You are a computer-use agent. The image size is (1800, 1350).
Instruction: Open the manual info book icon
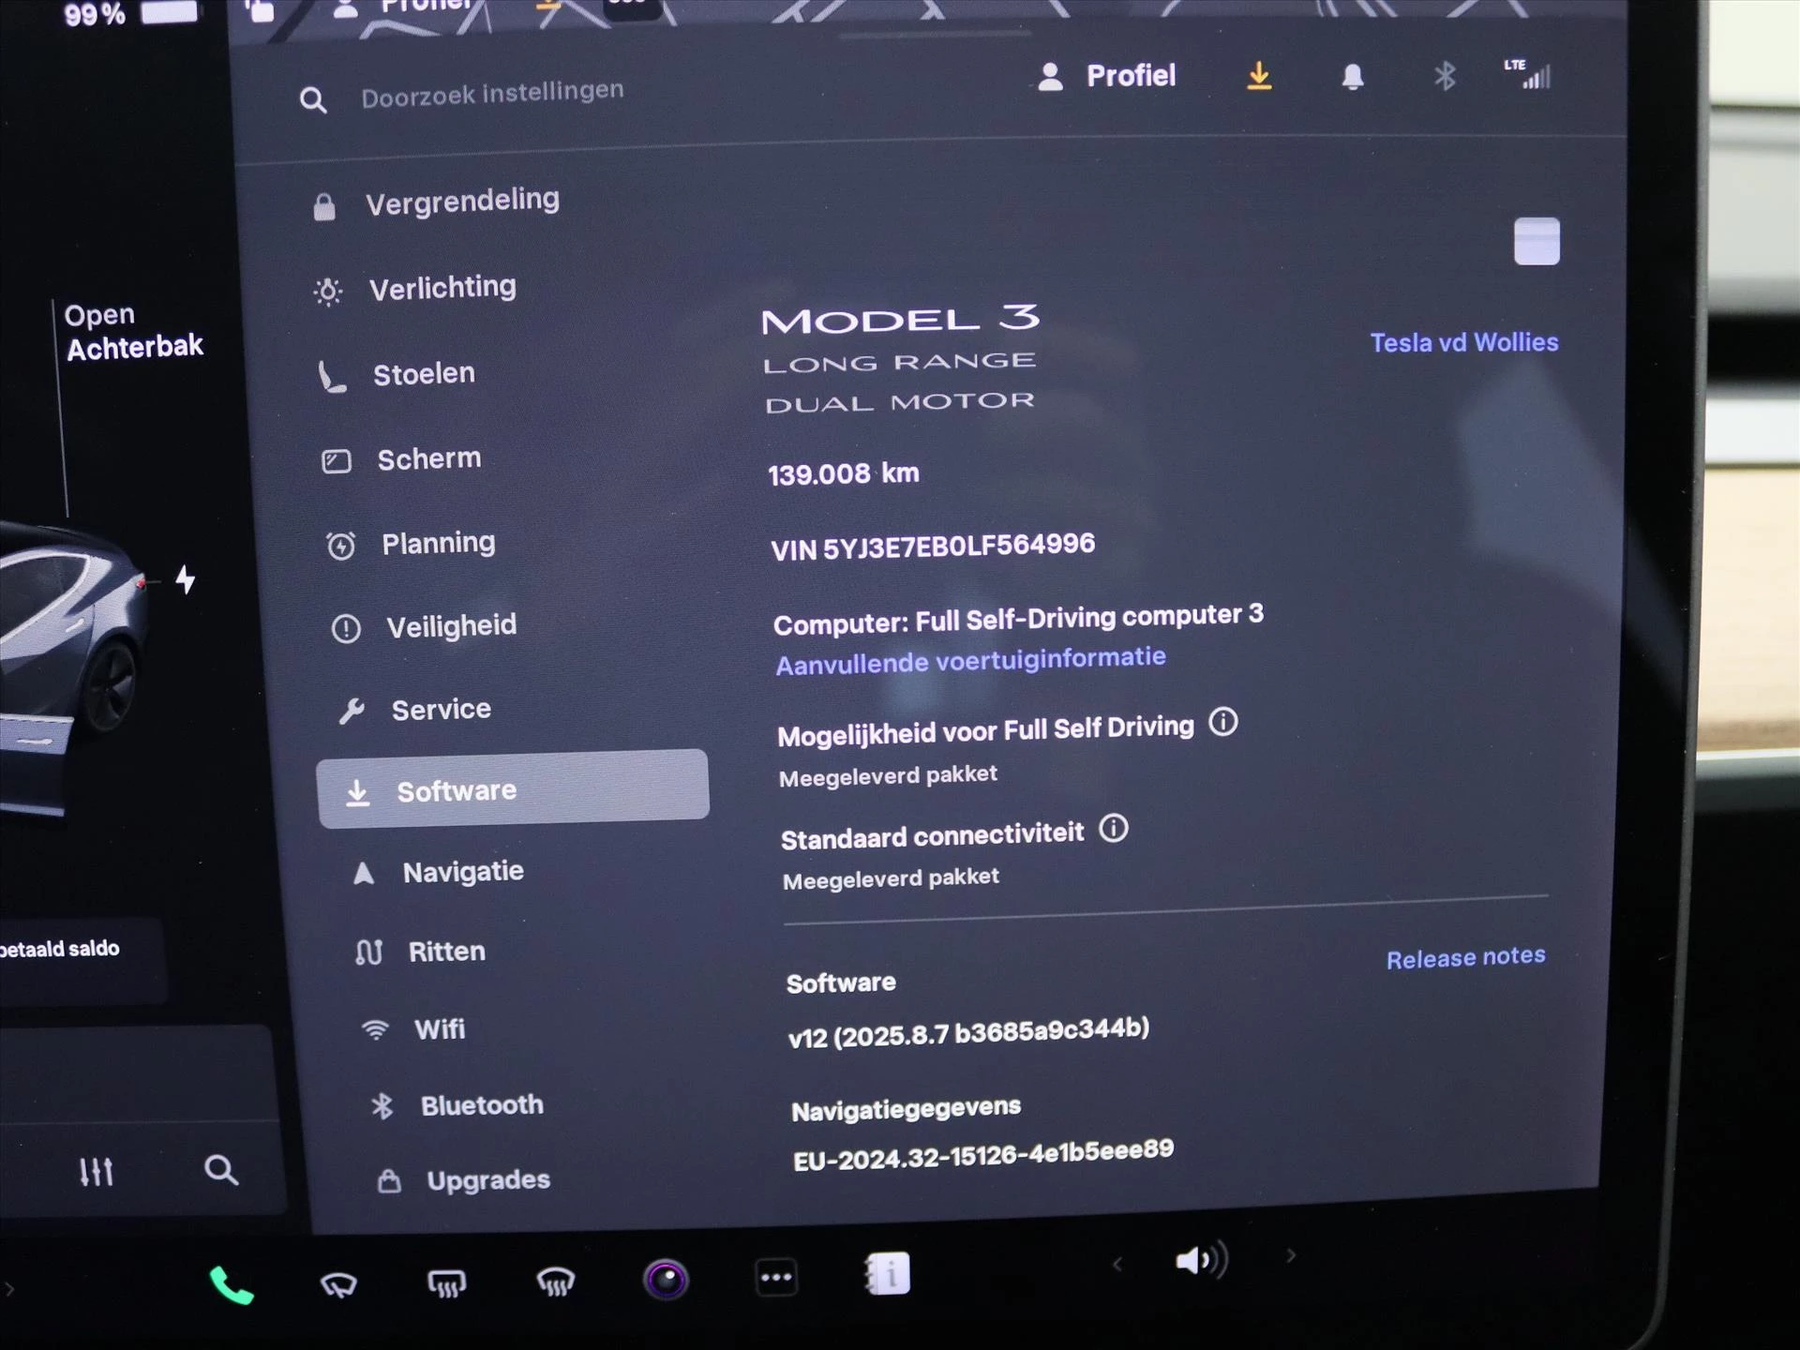click(x=887, y=1274)
